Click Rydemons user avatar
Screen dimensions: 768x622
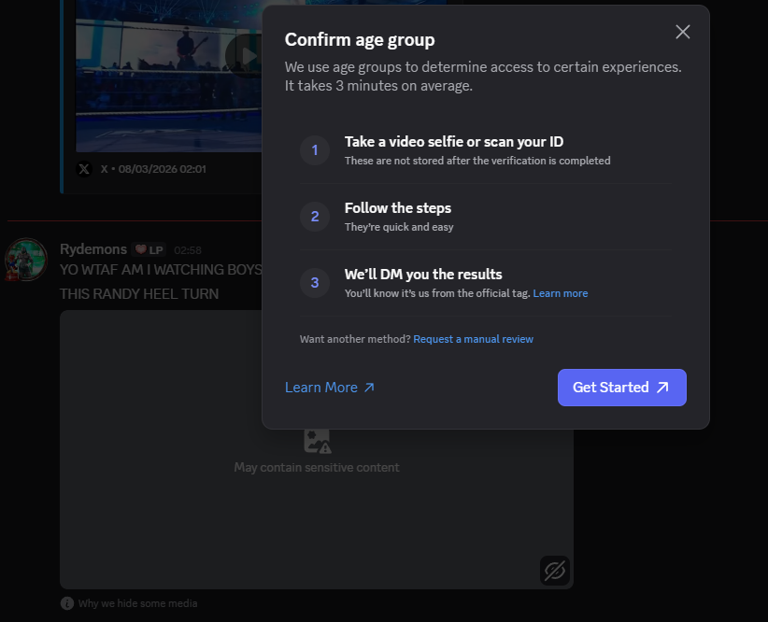(25, 260)
